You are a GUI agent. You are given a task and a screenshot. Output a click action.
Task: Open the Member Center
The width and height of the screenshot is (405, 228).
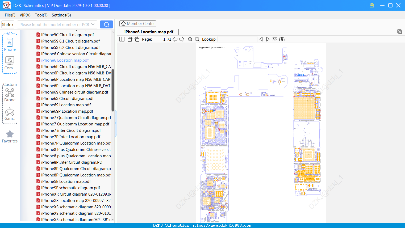coord(138,24)
